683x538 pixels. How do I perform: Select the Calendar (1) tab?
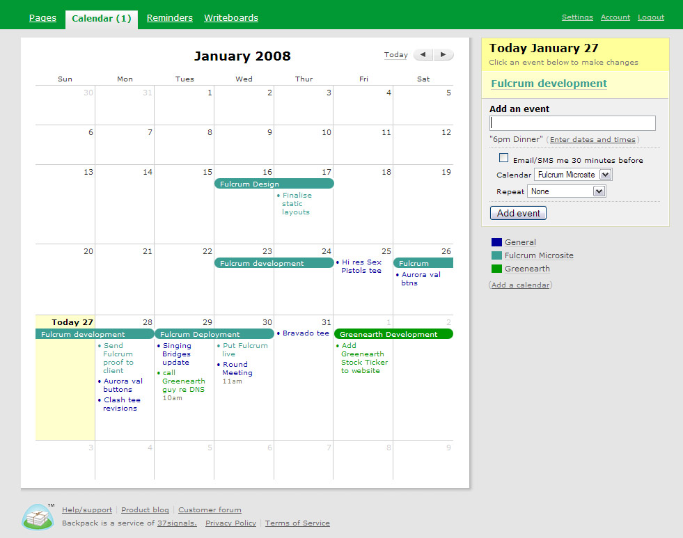[102, 19]
